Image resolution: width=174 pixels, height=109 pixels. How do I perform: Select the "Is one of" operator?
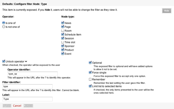4,23
